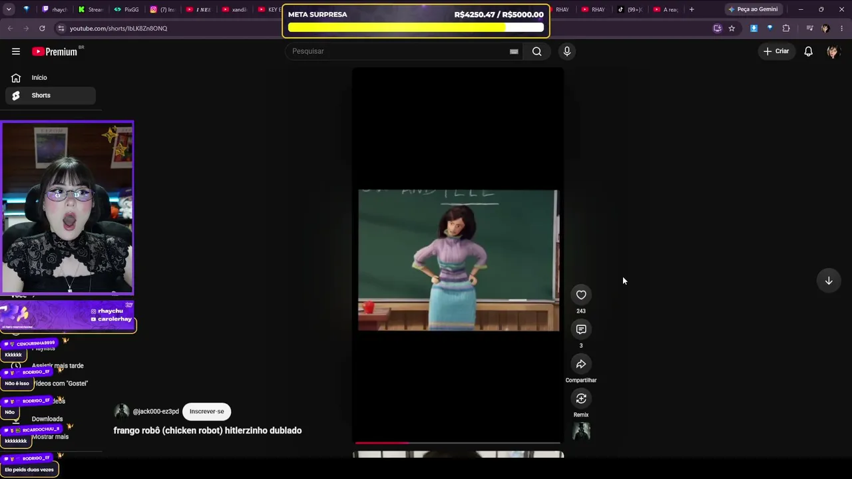The image size is (852, 479).
Task: Go forward in browser history
Action: 26,29
